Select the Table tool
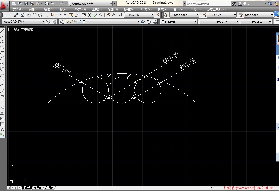Viewport: 279px width, 191px height. coord(2,124)
